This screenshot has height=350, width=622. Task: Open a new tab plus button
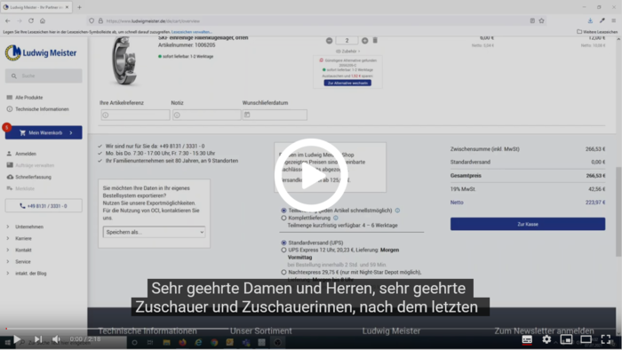pos(79,7)
